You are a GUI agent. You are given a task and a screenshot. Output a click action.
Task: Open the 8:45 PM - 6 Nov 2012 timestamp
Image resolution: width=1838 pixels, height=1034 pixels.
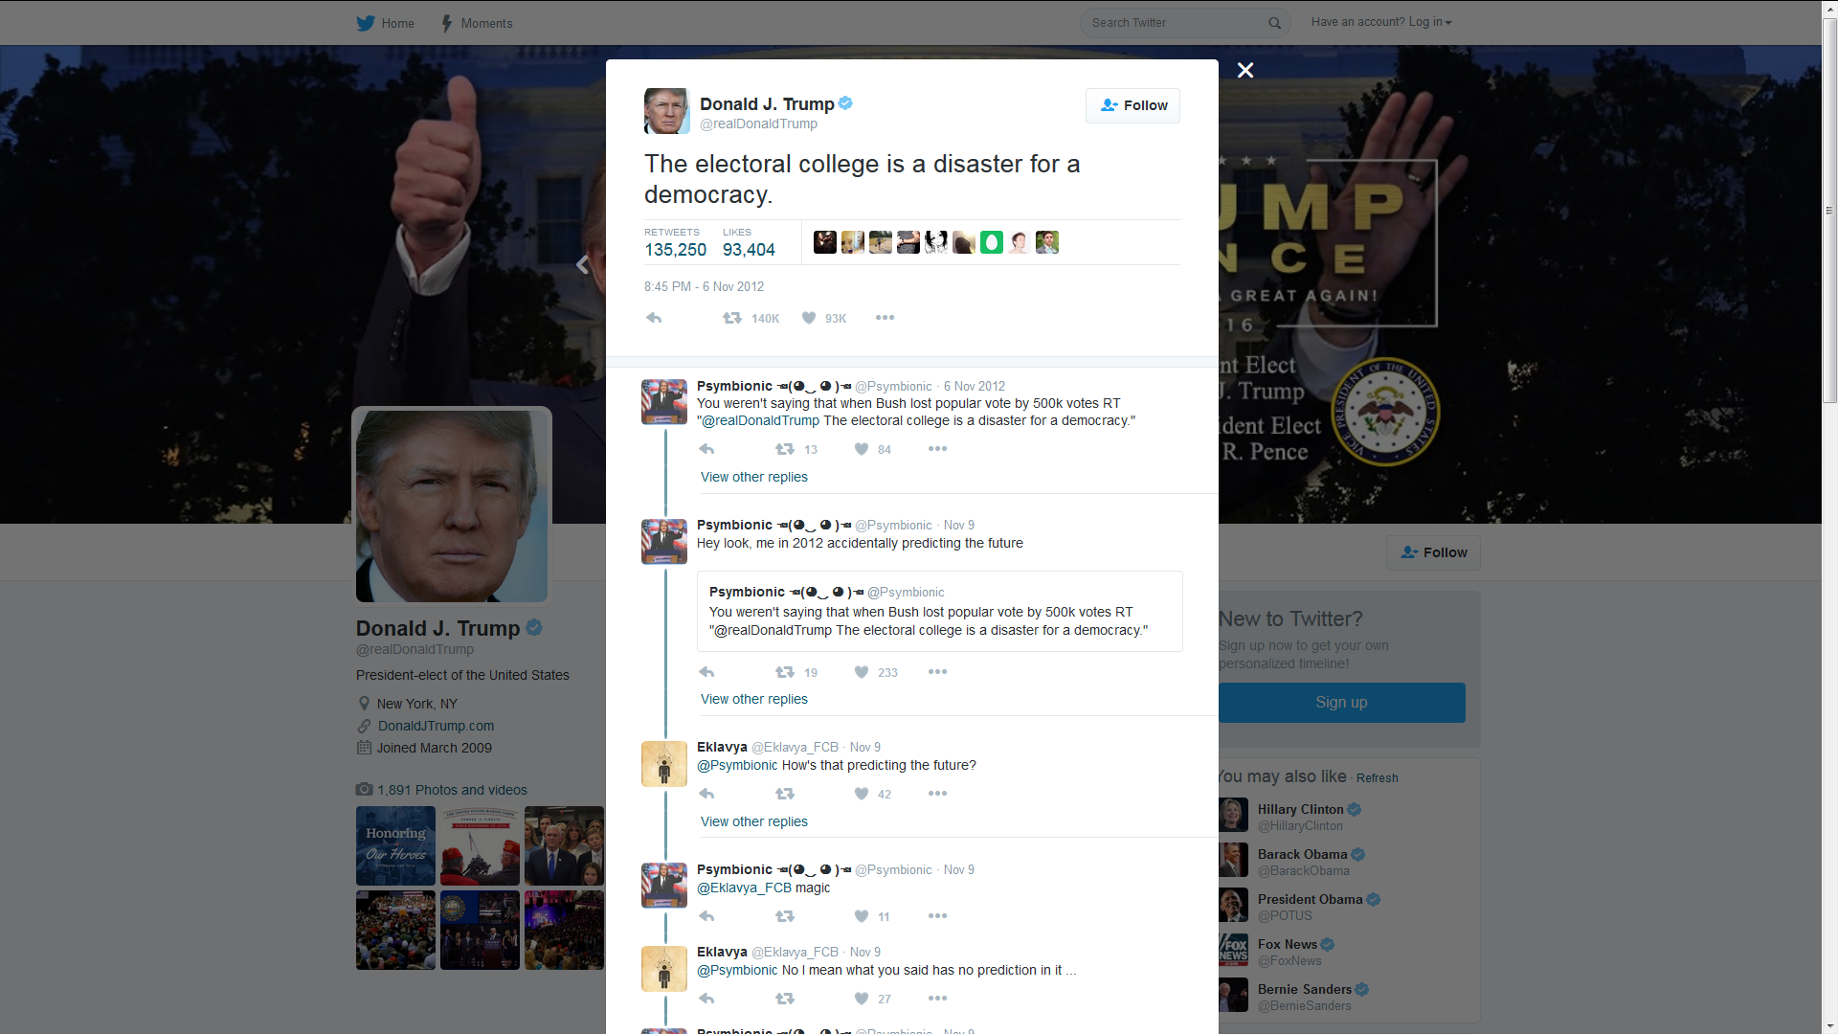click(x=704, y=286)
